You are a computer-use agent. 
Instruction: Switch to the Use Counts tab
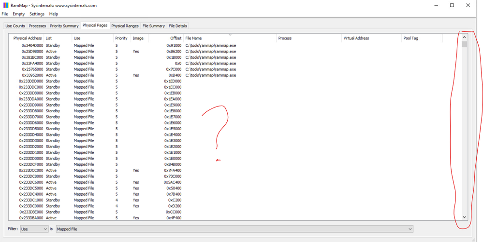15,26
